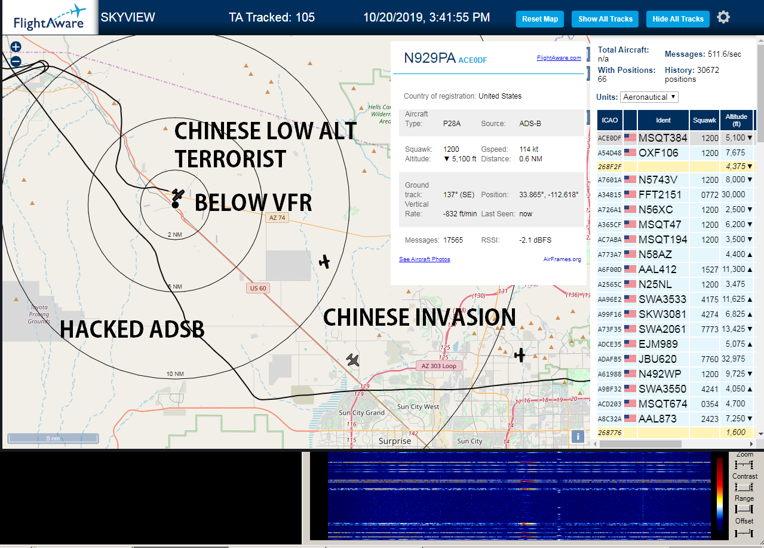
Task: Sort table by Ident column
Action: (x=663, y=120)
